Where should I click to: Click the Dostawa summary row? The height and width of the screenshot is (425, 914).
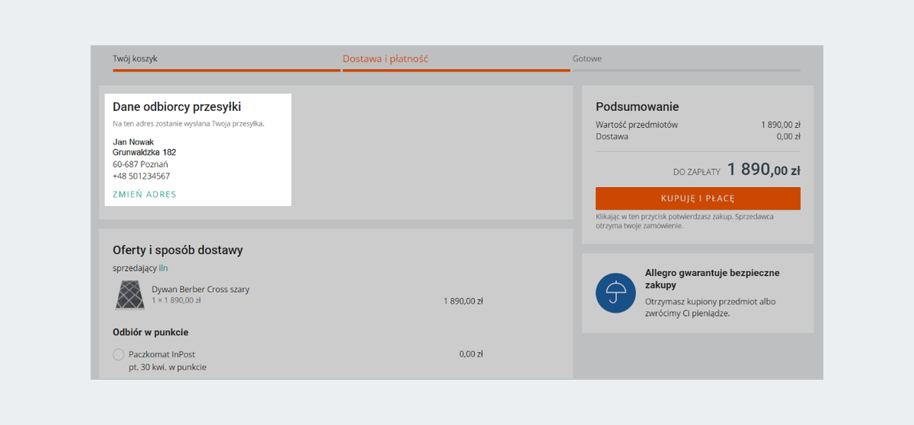[698, 137]
